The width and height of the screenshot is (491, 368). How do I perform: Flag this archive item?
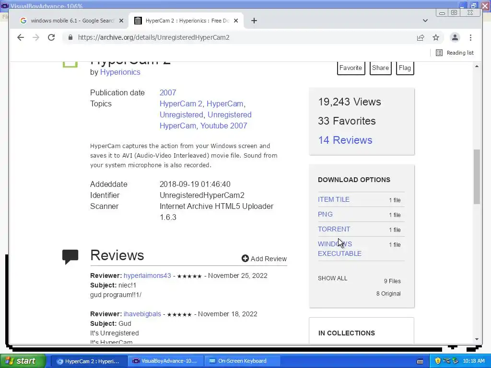(405, 68)
